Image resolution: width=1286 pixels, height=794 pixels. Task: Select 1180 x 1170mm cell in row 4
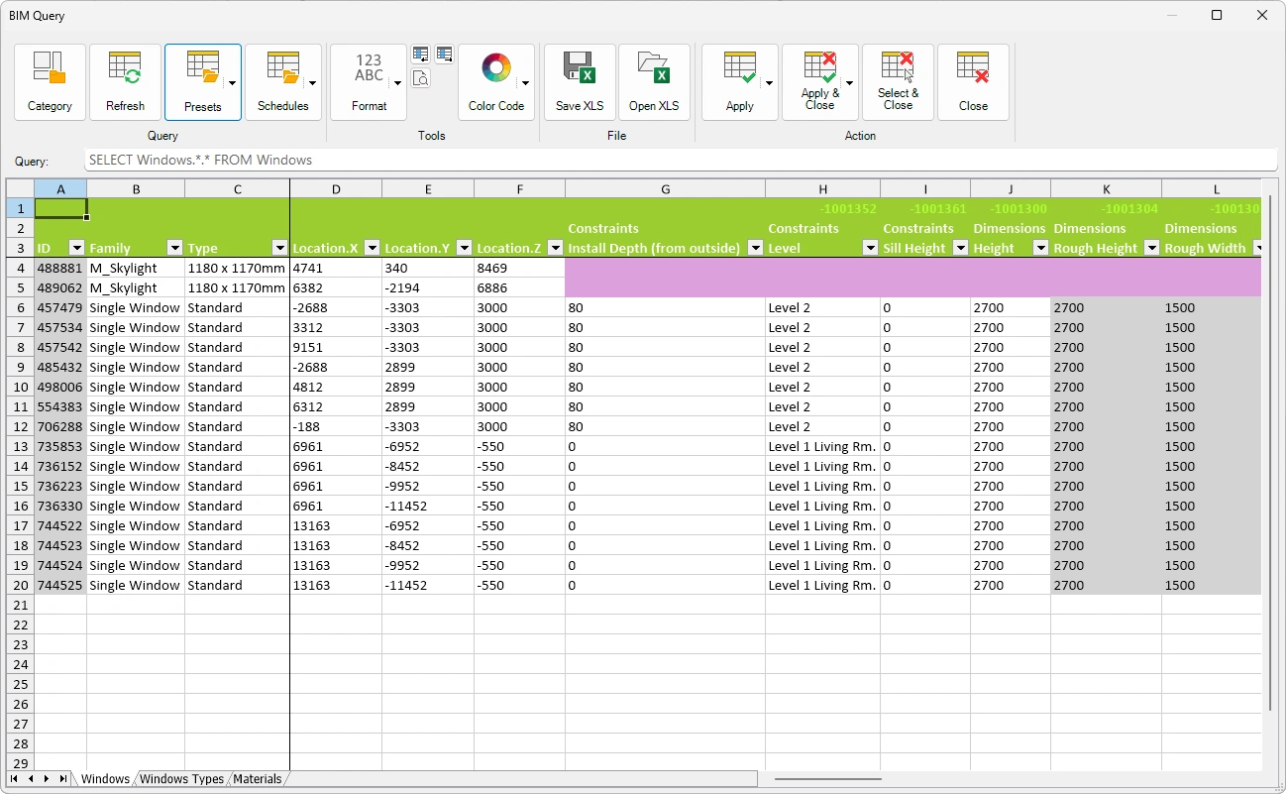[237, 268]
